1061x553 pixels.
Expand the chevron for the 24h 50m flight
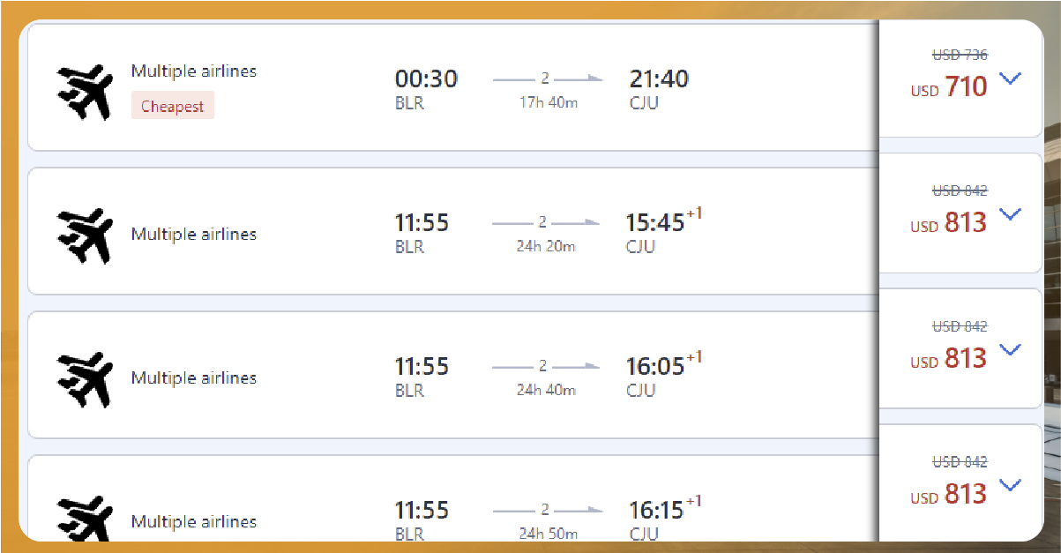[1011, 485]
